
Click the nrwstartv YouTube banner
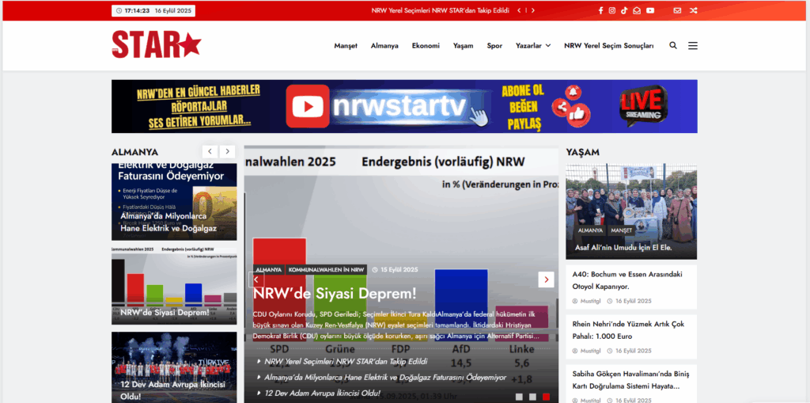[x=404, y=106]
